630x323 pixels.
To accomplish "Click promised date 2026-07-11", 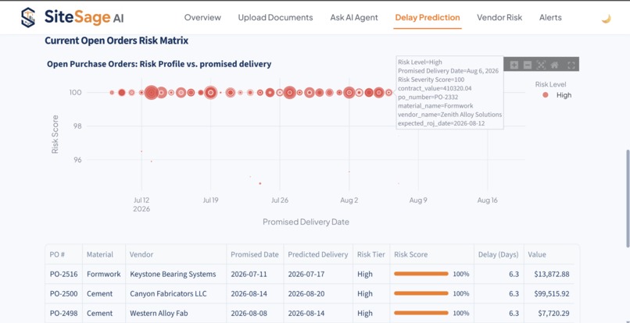I will 249,274.
